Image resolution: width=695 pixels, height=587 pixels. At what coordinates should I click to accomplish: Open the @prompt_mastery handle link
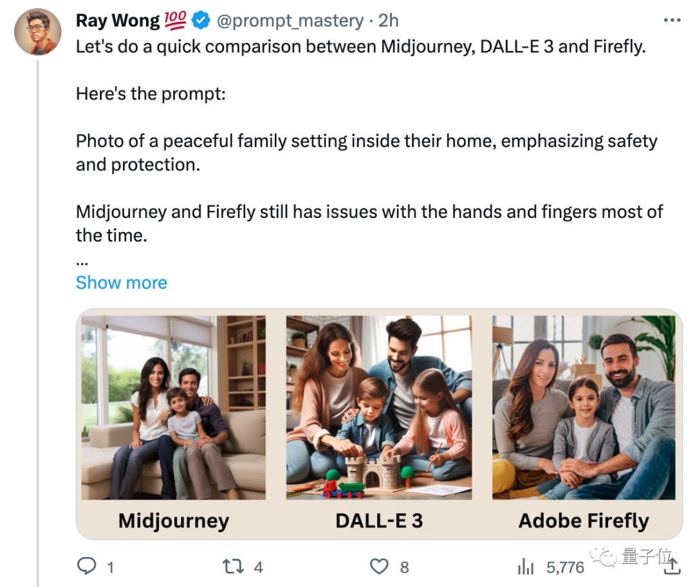[x=290, y=21]
